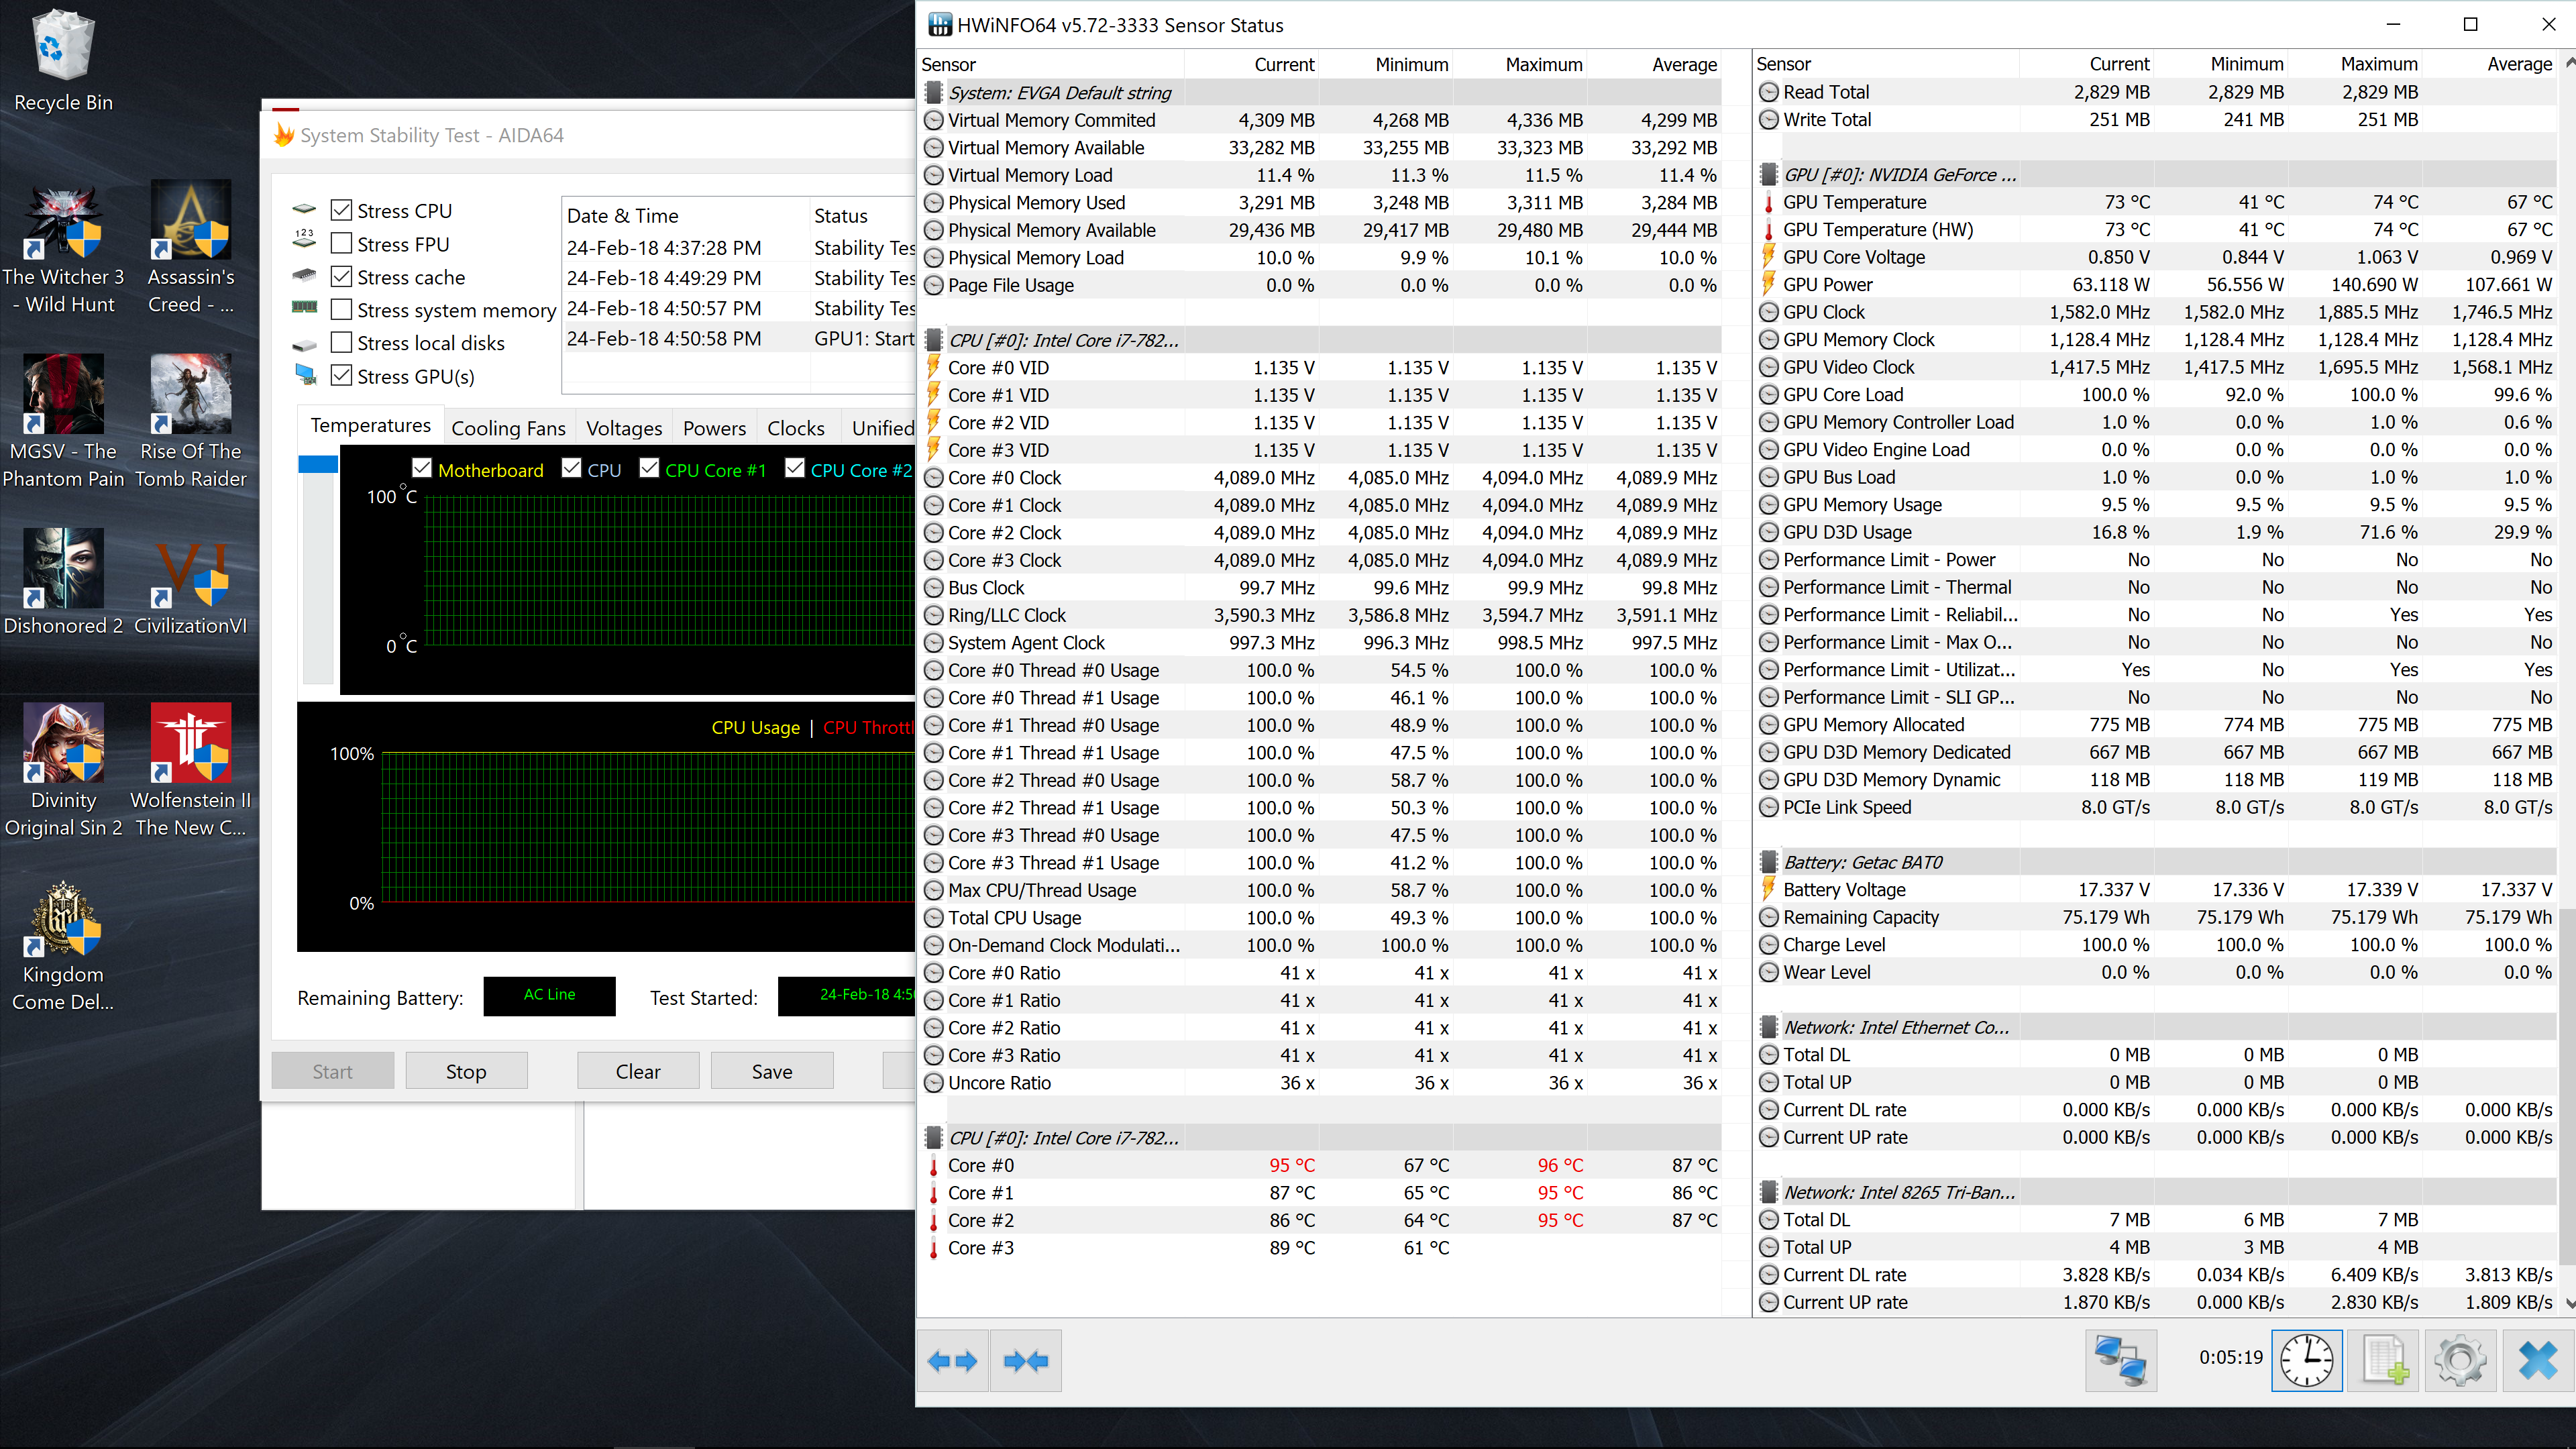Click the blue temperature graph scale slider

[318, 464]
